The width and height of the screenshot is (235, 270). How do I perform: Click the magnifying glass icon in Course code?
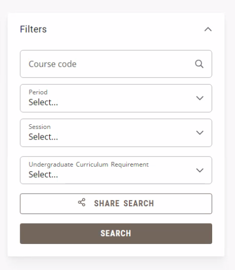point(199,64)
